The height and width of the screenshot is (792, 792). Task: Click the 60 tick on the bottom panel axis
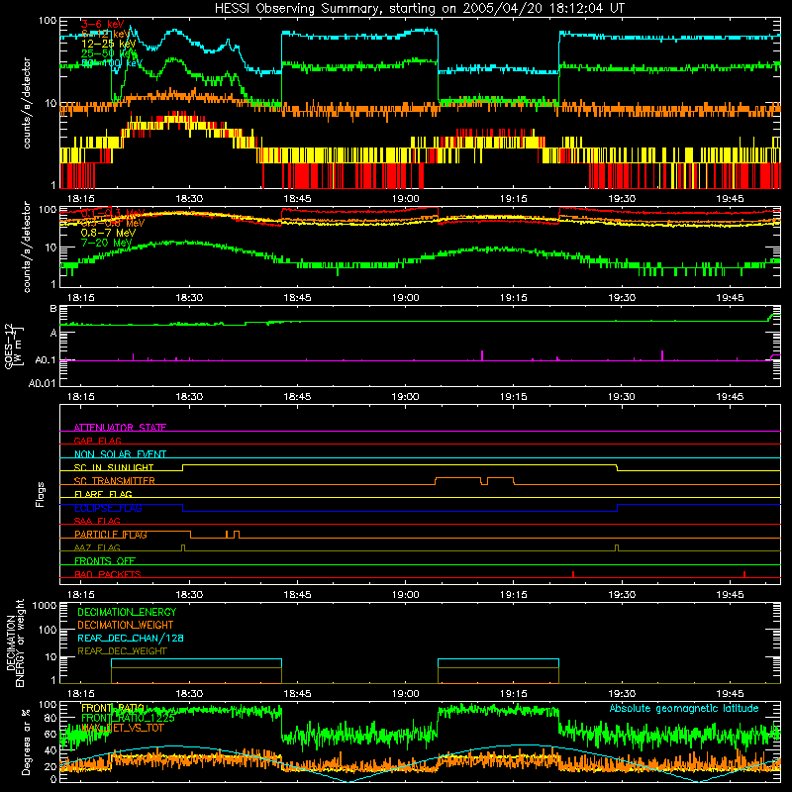[51, 735]
